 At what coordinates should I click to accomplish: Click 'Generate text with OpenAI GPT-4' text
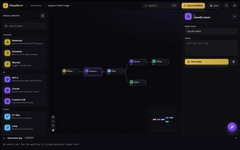pos(27,81)
